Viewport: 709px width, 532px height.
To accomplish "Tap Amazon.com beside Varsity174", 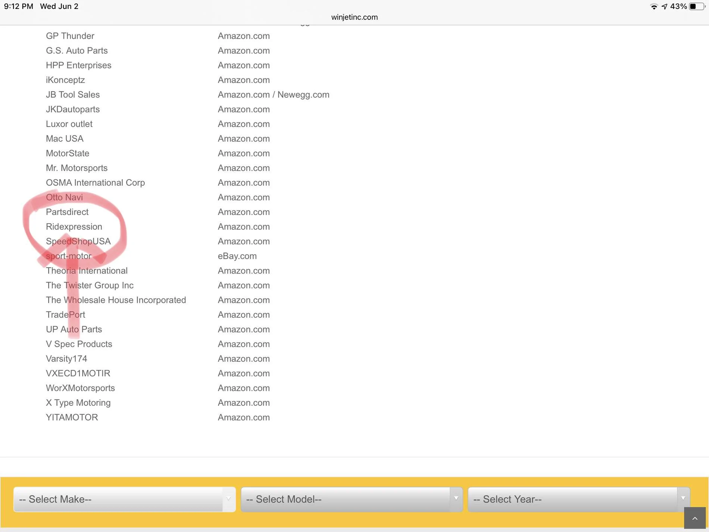I will [244, 359].
